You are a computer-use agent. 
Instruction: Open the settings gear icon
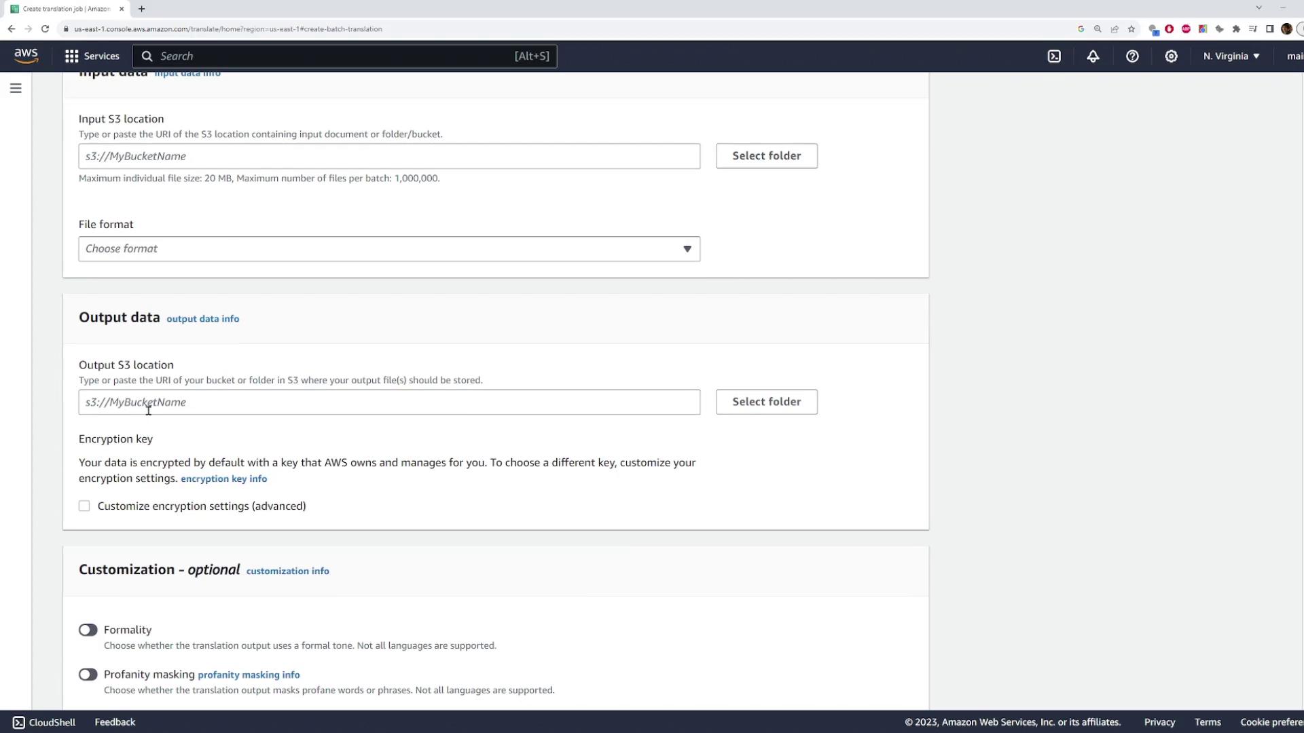tap(1171, 56)
